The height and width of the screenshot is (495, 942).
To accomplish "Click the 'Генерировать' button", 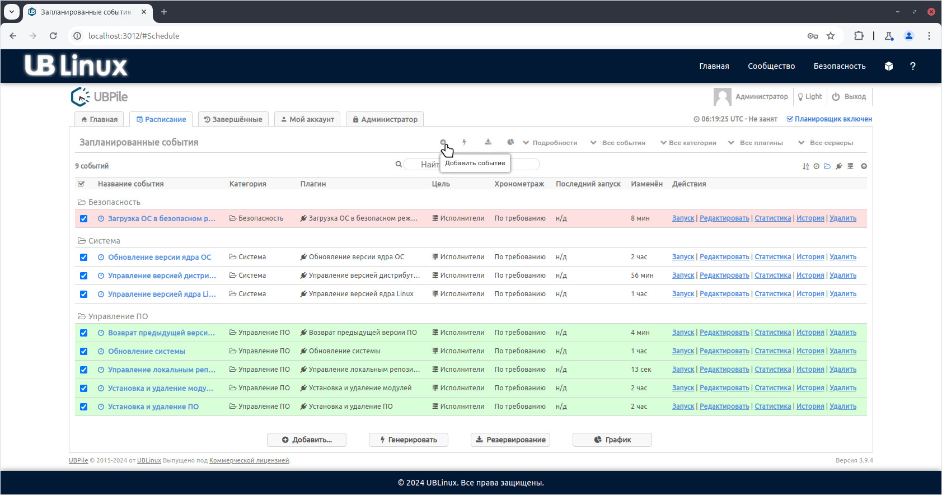I will pyautogui.click(x=409, y=440).
